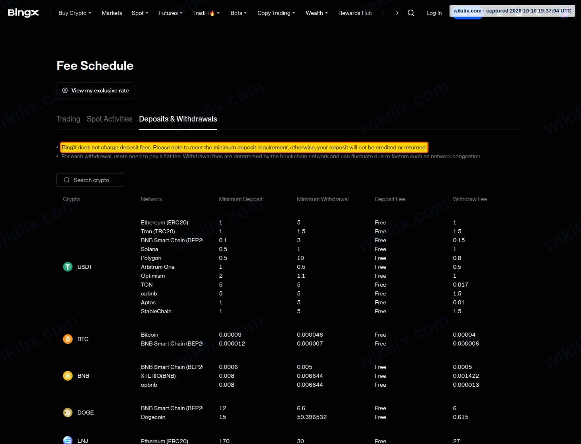Expand the Copy Trading dropdown
This screenshot has width=581, height=444.
(x=276, y=13)
